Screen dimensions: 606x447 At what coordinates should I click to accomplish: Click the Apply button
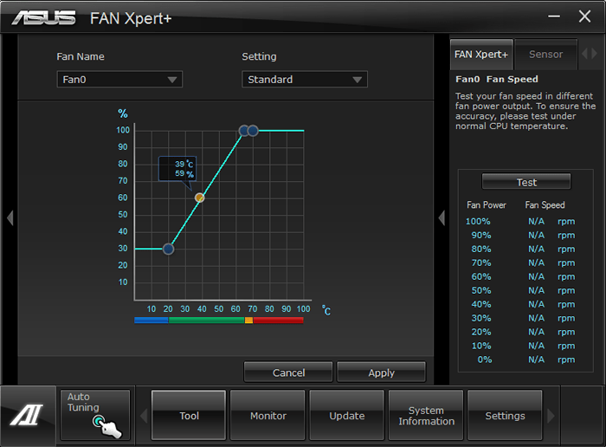click(x=381, y=372)
